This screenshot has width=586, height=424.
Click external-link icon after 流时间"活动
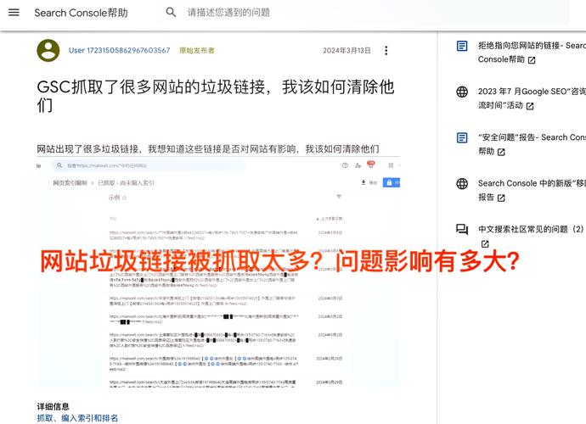point(530,106)
